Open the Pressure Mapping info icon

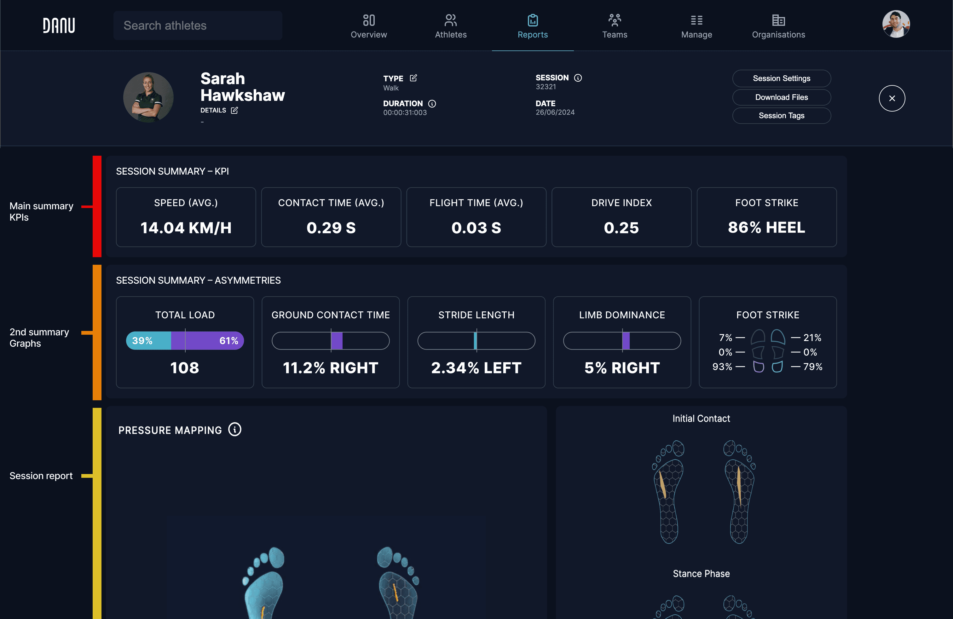[235, 430]
